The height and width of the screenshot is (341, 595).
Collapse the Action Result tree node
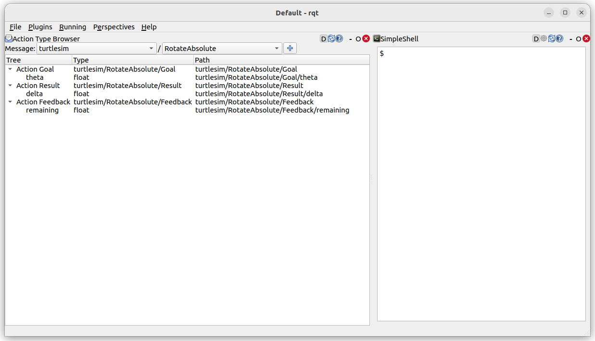[11, 86]
